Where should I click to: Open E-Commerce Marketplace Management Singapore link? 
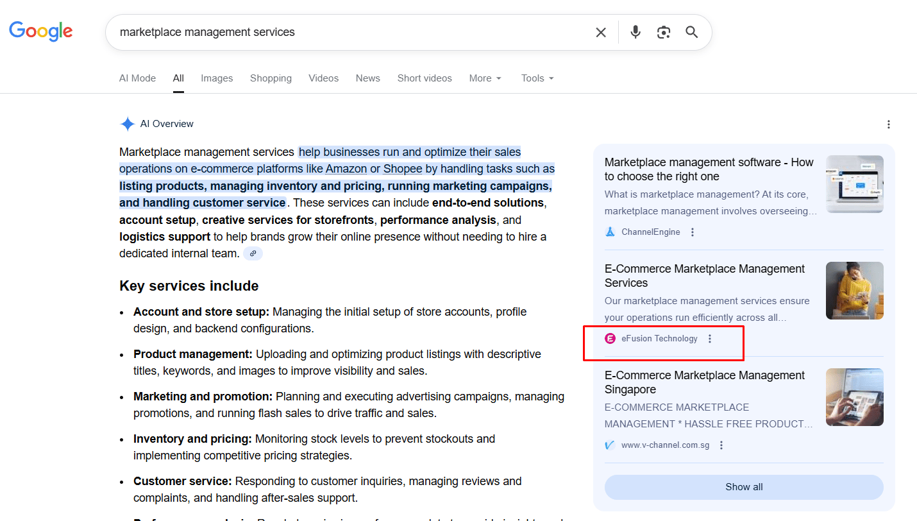(704, 382)
